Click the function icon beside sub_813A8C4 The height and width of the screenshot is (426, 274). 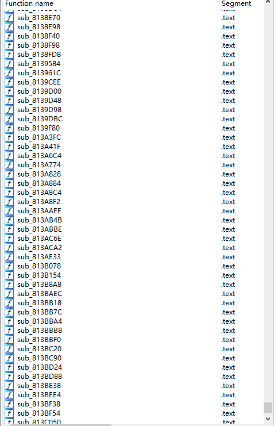coord(9,193)
